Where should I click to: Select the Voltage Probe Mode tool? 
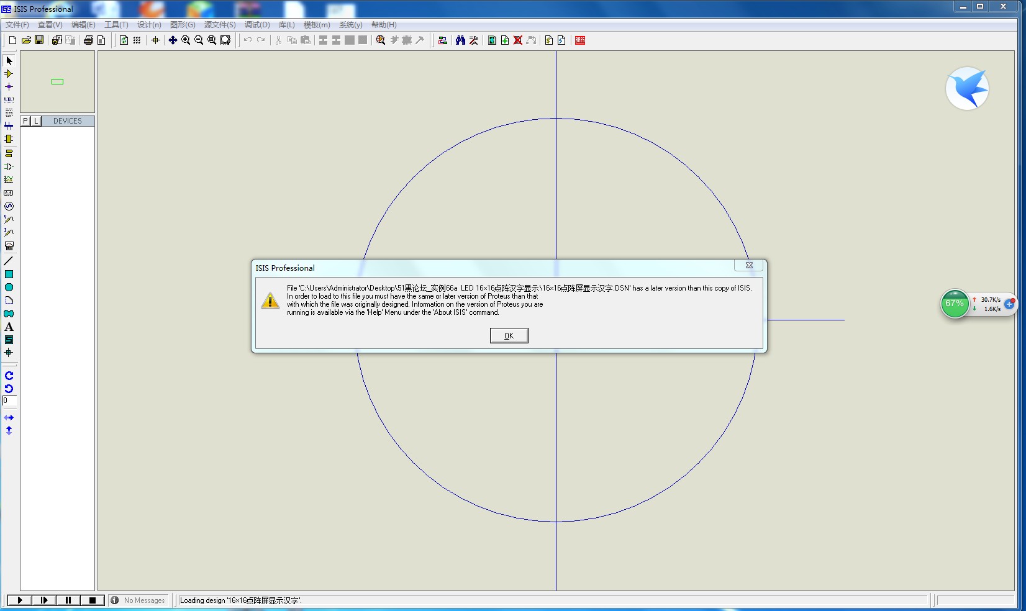click(x=9, y=219)
